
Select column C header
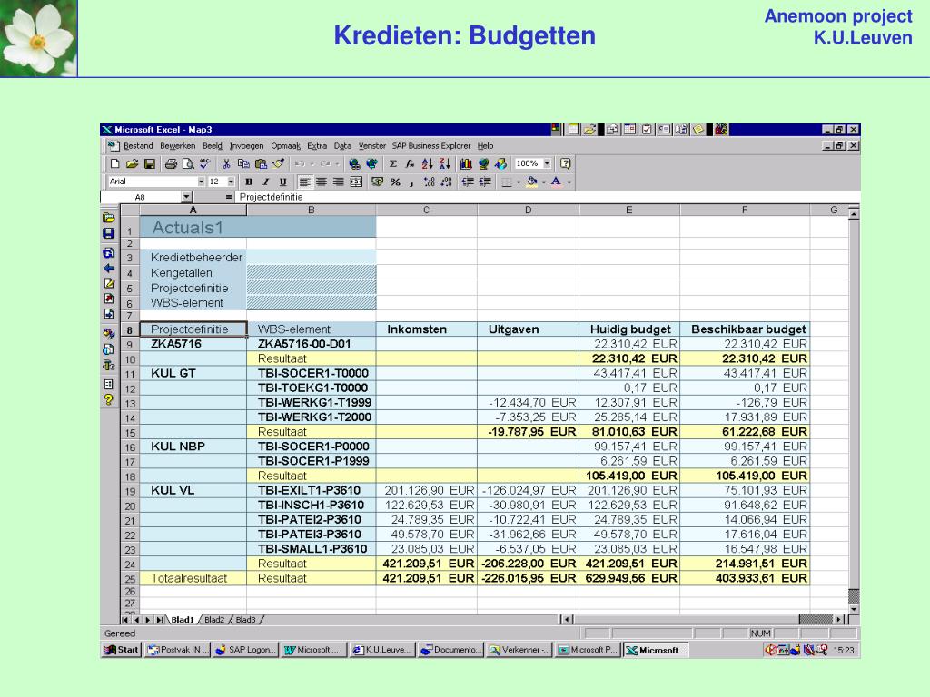(426, 210)
